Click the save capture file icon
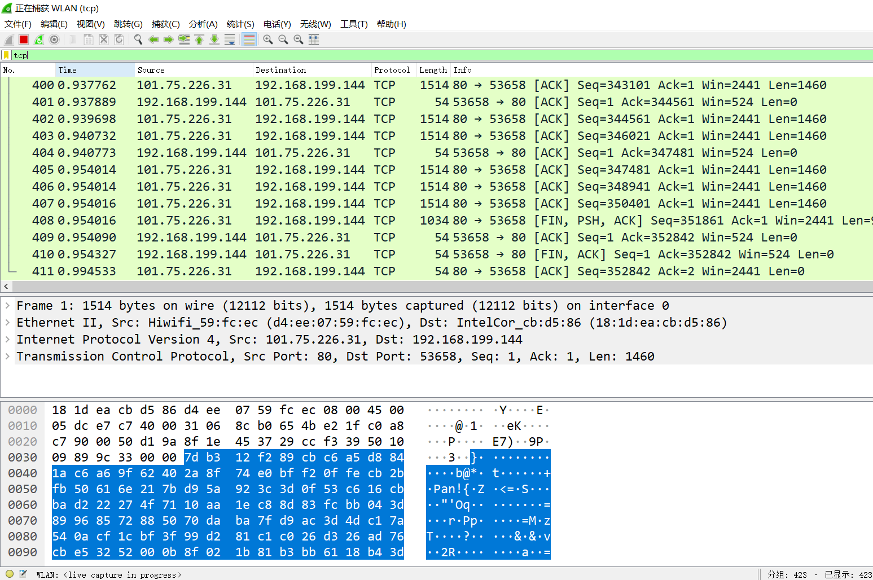The height and width of the screenshot is (580, 873). pyautogui.click(x=89, y=39)
